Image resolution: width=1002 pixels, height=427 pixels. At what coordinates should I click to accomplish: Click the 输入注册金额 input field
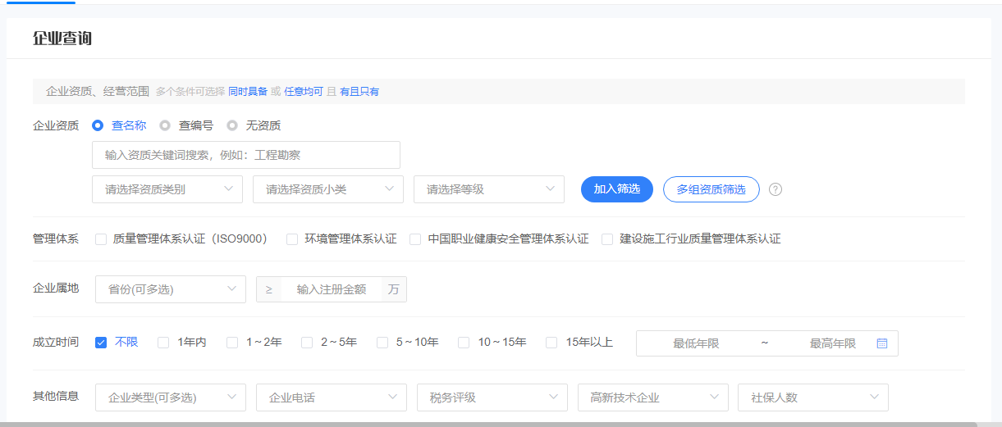332,289
